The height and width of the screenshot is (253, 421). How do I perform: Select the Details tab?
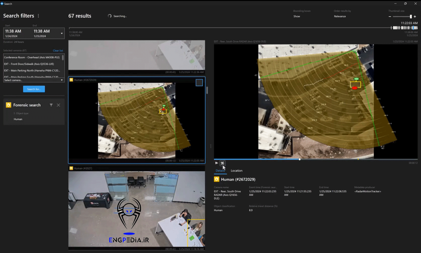tap(220, 171)
